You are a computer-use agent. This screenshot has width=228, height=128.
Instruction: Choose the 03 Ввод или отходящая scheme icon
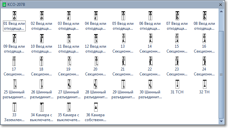point(69,16)
